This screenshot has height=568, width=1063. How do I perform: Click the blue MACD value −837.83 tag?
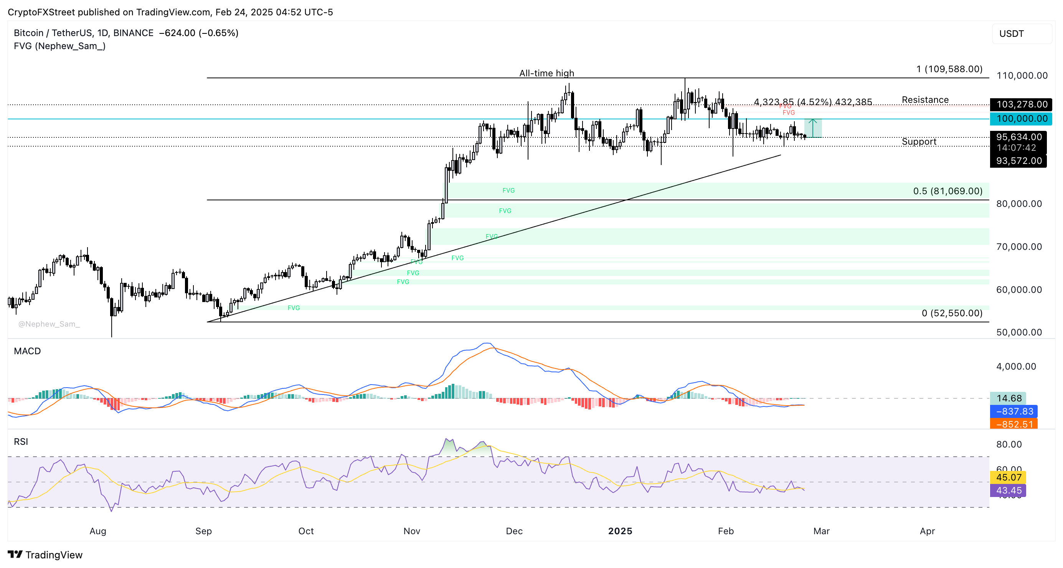tap(1014, 411)
